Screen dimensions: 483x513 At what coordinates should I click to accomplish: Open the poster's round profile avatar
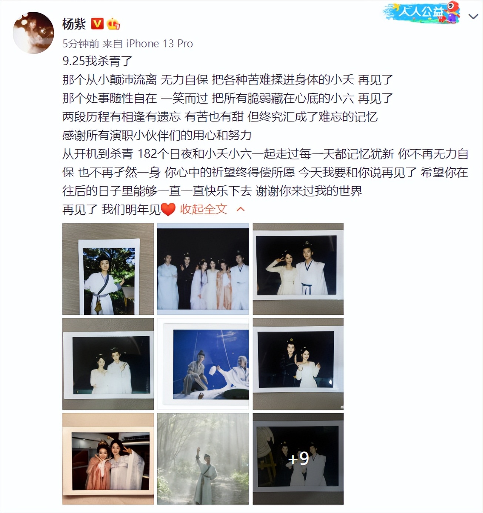[34, 33]
